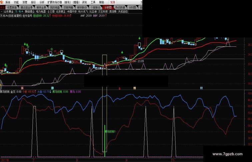Click the BBF: 25.61 indicator value

100,16
